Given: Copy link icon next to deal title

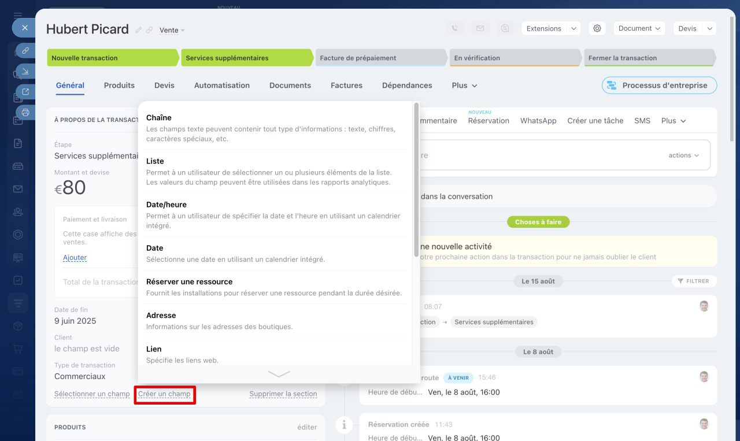Looking at the screenshot, I should [149, 30].
